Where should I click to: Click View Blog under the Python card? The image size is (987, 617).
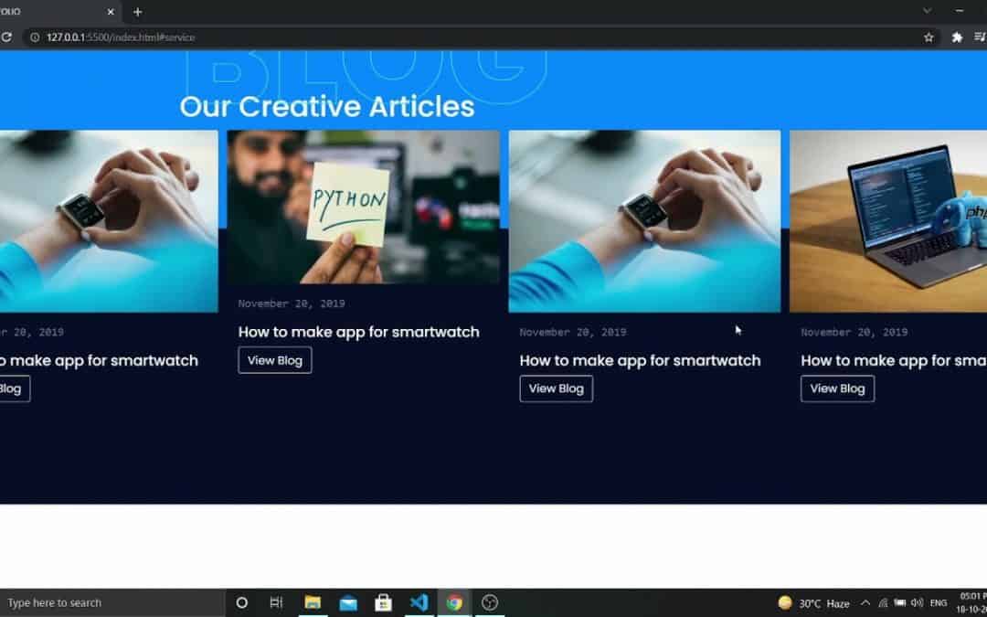coord(275,360)
